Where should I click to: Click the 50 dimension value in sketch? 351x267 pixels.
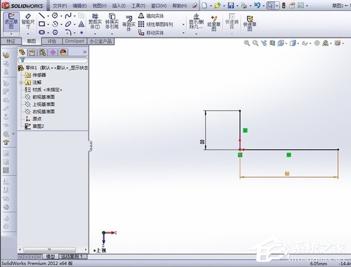[287, 174]
